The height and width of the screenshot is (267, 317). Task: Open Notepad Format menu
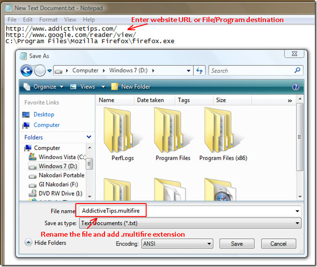pyautogui.click(x=48, y=19)
